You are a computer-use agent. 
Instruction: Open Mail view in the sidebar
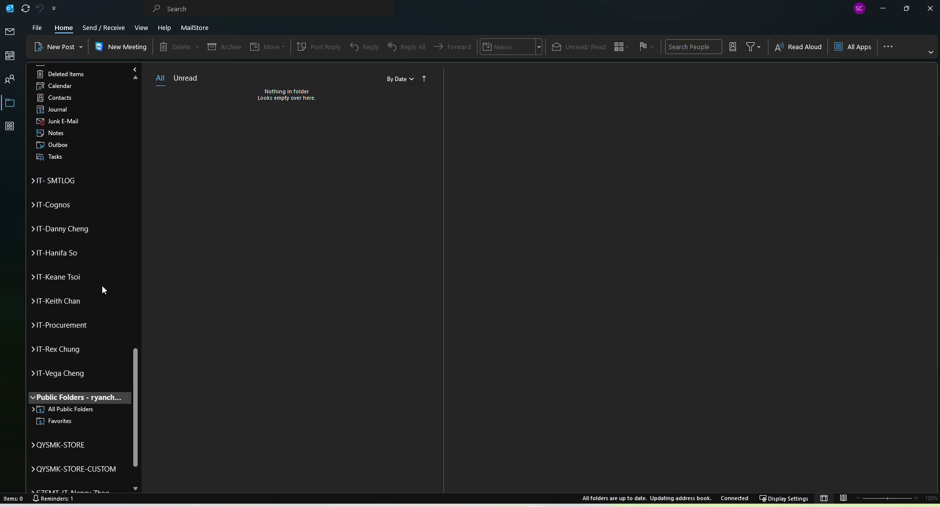10,32
